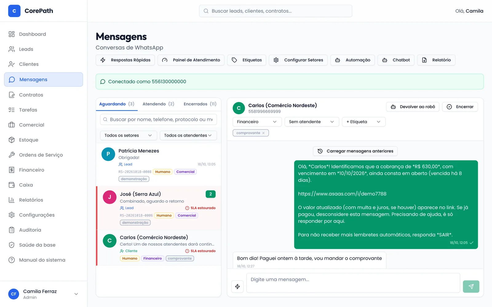Open Patrícia Menezes conversation
This screenshot has width=492, height=307.
(159, 165)
